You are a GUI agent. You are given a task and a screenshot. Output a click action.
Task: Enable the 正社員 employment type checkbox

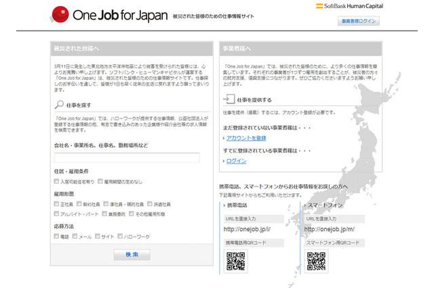tap(56, 204)
